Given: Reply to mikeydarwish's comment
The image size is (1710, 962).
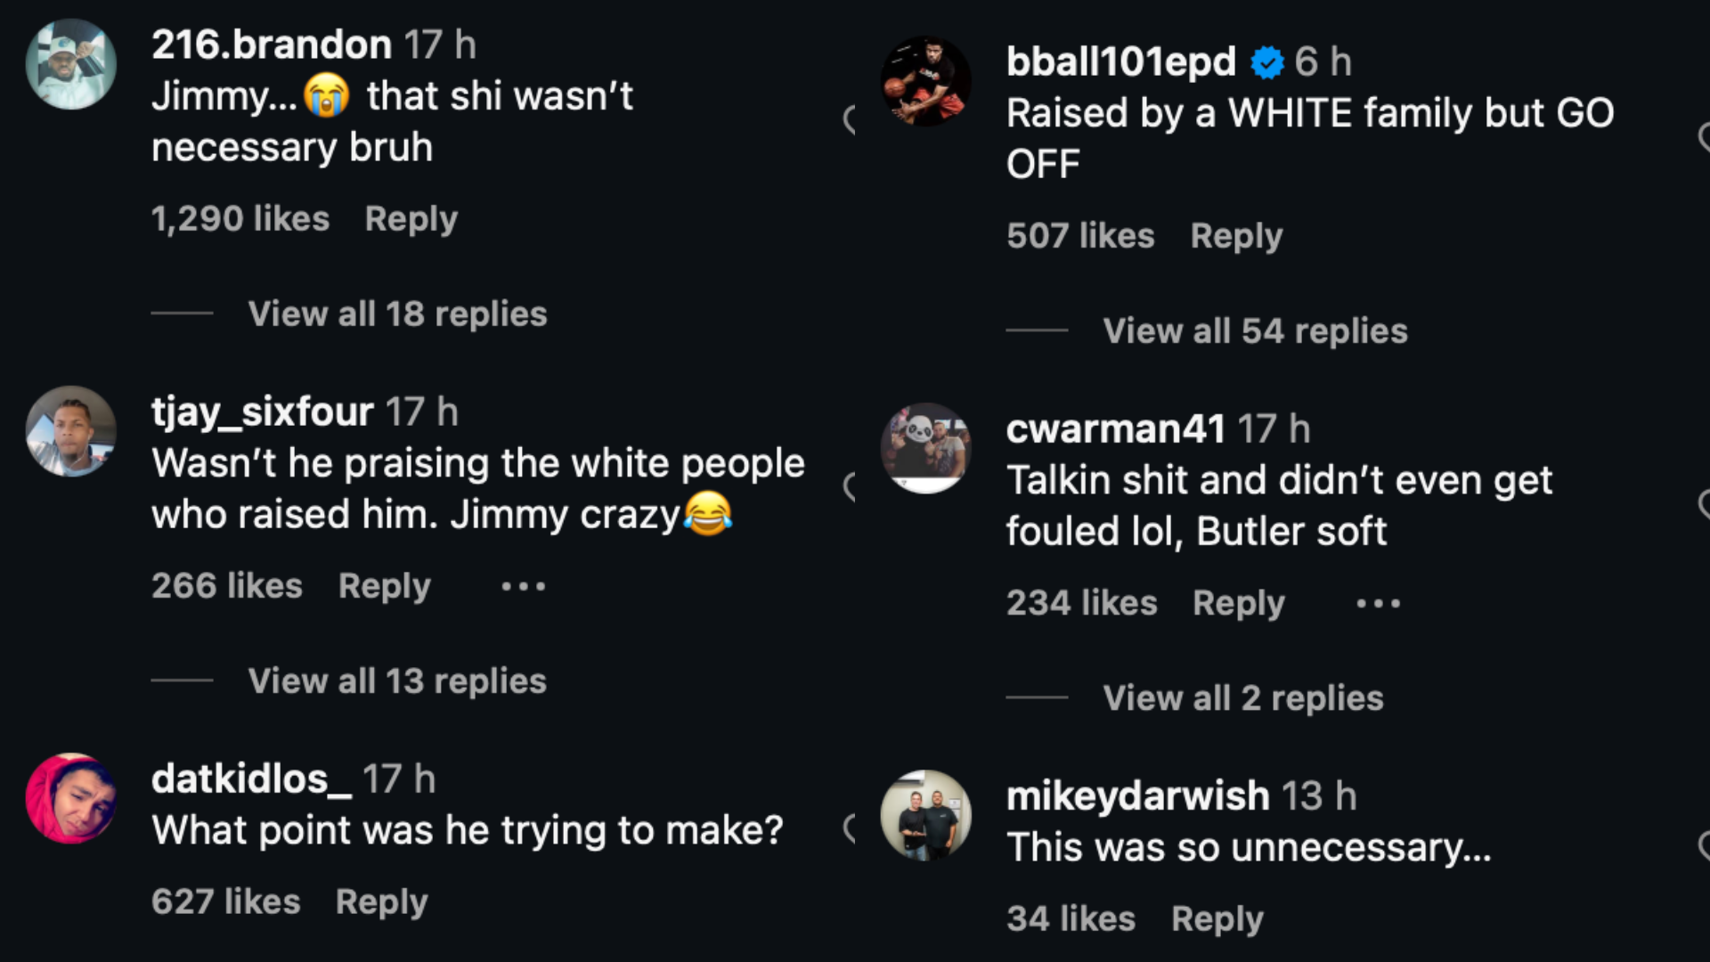Looking at the screenshot, I should click(x=1217, y=919).
